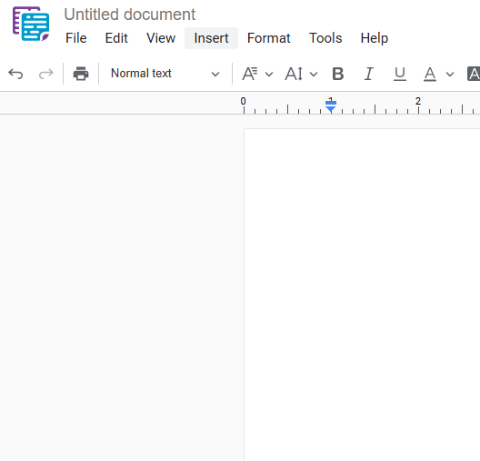Open the Format menu
This screenshot has height=461, width=480.
pos(269,38)
